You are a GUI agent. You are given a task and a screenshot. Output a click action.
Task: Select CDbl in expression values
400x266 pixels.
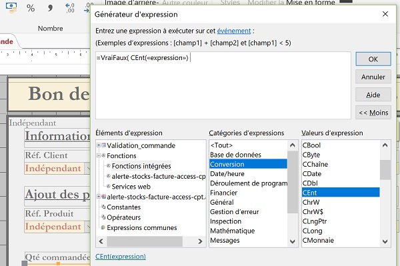click(341, 183)
